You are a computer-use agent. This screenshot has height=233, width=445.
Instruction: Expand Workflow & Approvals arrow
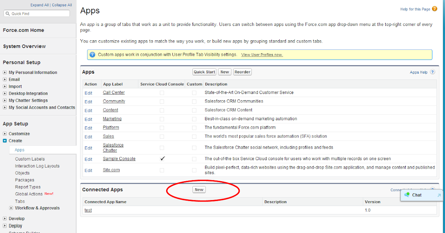pyautogui.click(x=11, y=208)
